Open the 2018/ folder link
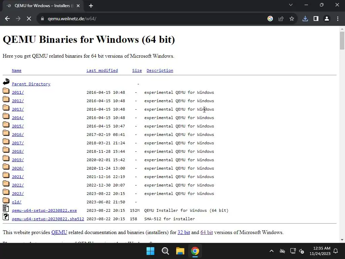 point(18,151)
